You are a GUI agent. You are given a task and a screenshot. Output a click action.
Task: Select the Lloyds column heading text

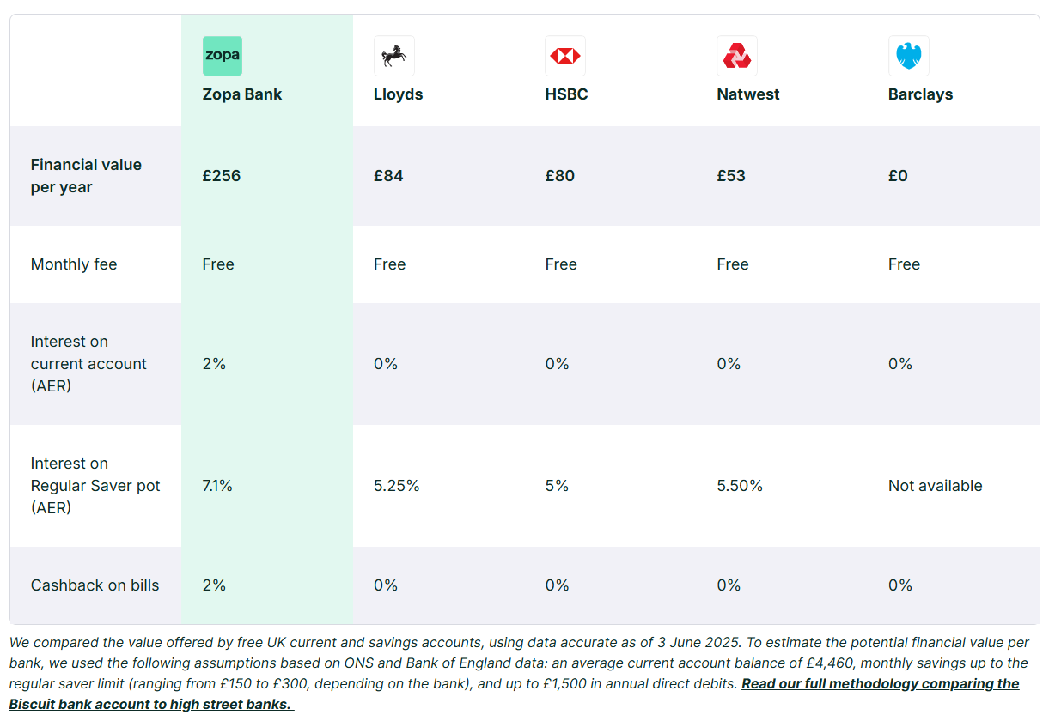pos(398,94)
